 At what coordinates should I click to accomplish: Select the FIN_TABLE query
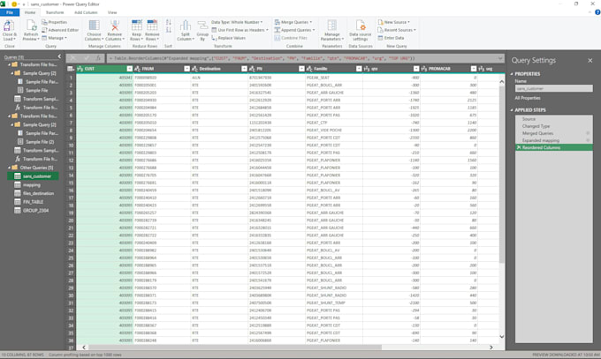[33, 202]
